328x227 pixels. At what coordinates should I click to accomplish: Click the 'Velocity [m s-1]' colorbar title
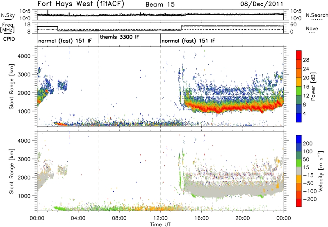321,170
